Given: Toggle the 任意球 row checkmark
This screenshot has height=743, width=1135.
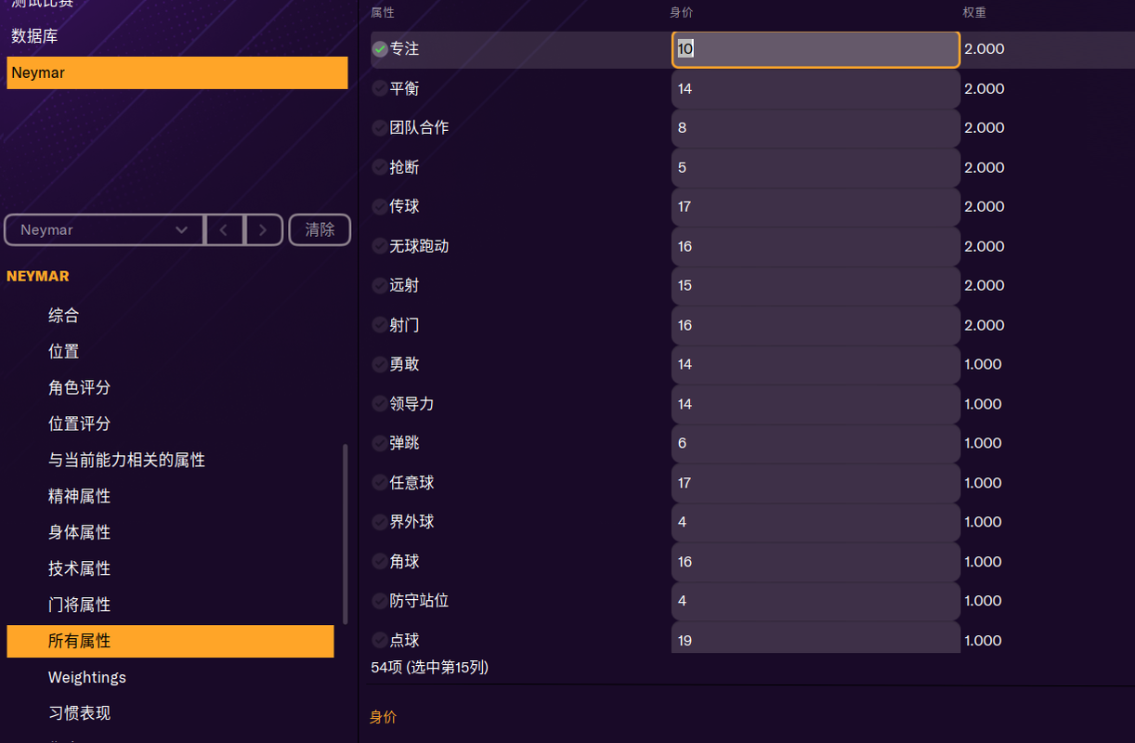Looking at the screenshot, I should (x=380, y=483).
